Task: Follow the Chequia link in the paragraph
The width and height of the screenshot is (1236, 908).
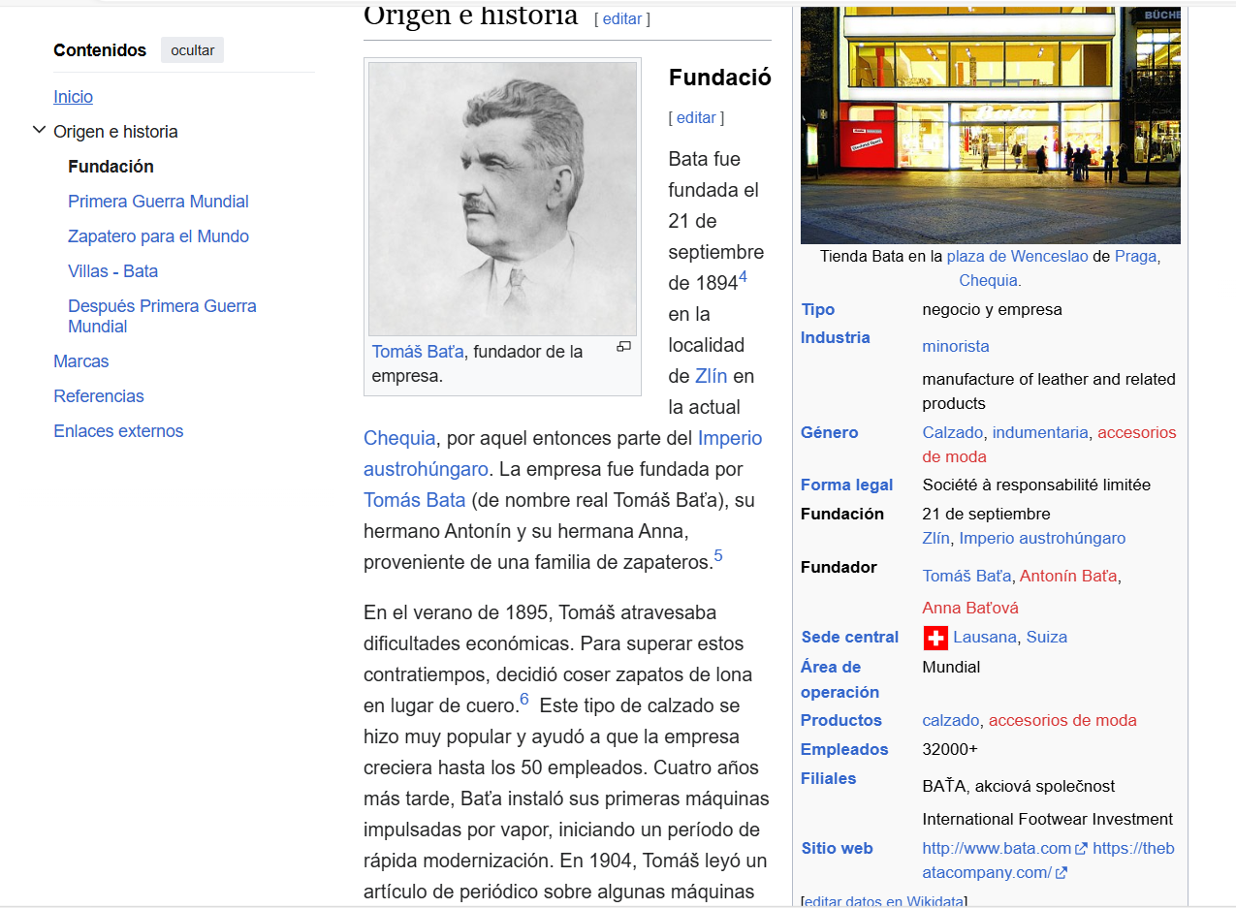Action: (x=399, y=438)
